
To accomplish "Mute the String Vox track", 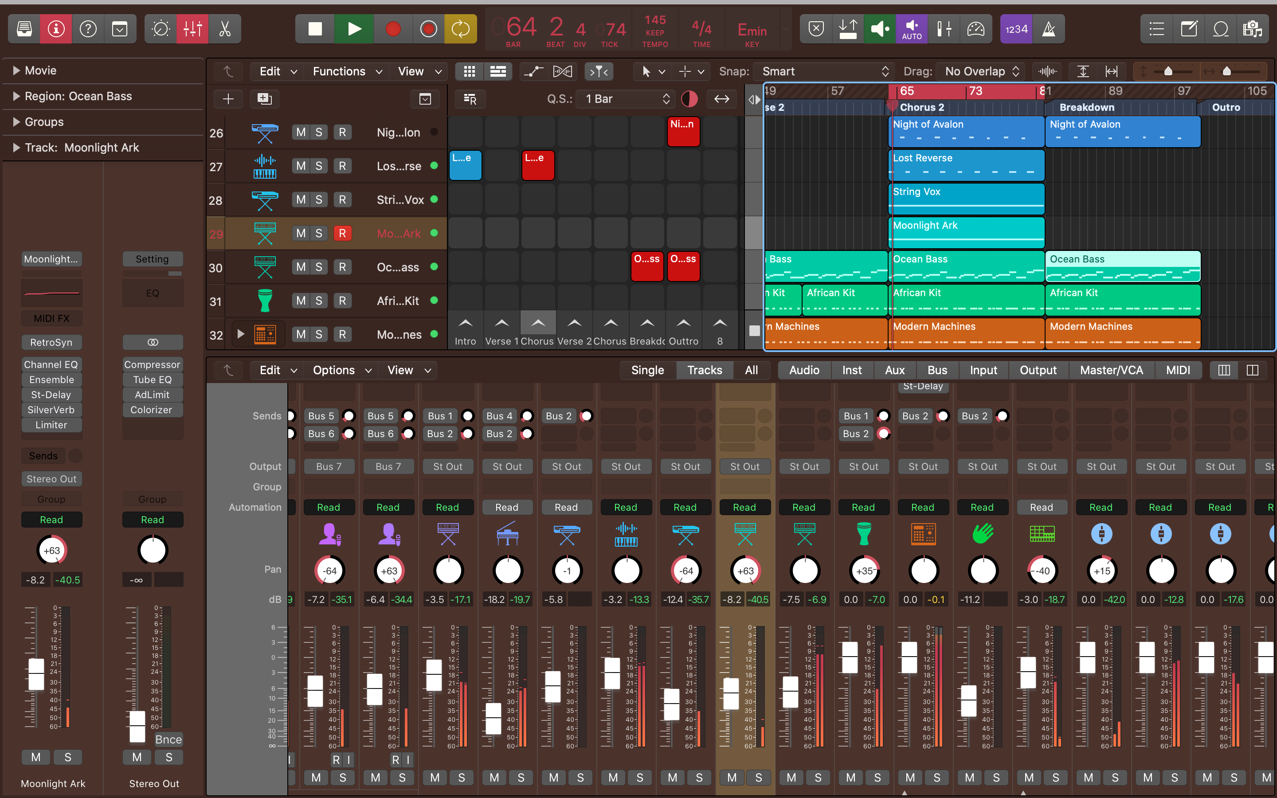I will [301, 199].
